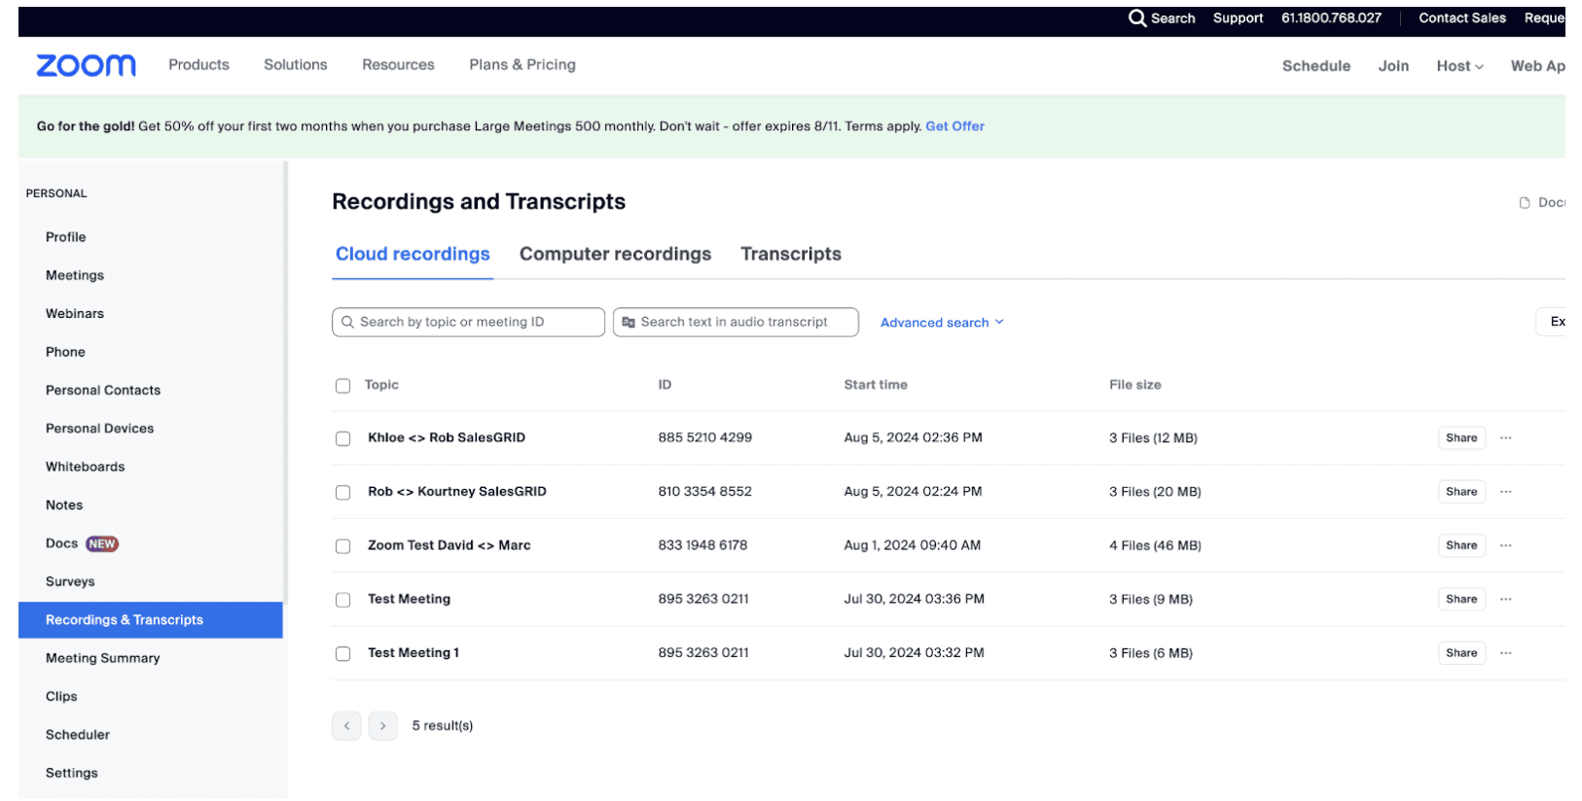
Task: Select checkbox for Rob <> Kourtney SalesGRID
Action: pyautogui.click(x=342, y=493)
